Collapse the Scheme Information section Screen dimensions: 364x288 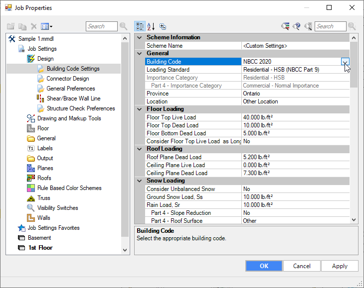(140, 37)
